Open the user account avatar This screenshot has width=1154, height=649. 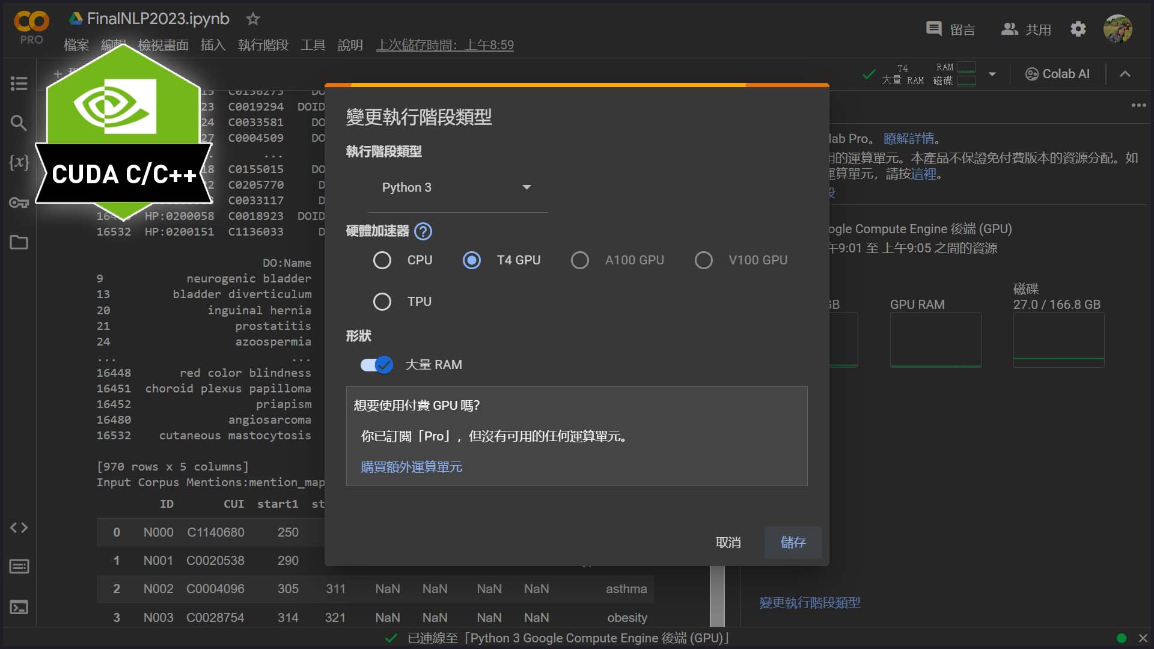pos(1118,29)
